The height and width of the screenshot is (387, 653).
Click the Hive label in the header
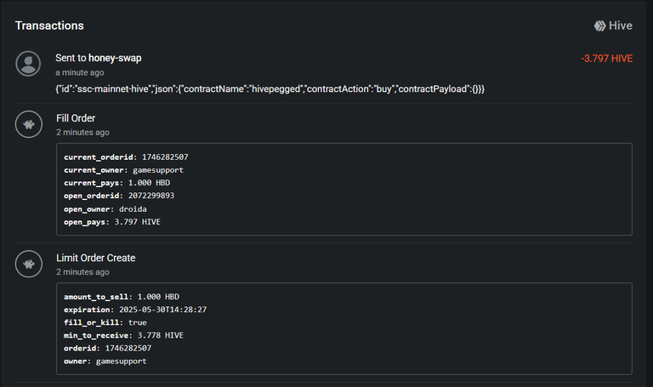coord(621,26)
